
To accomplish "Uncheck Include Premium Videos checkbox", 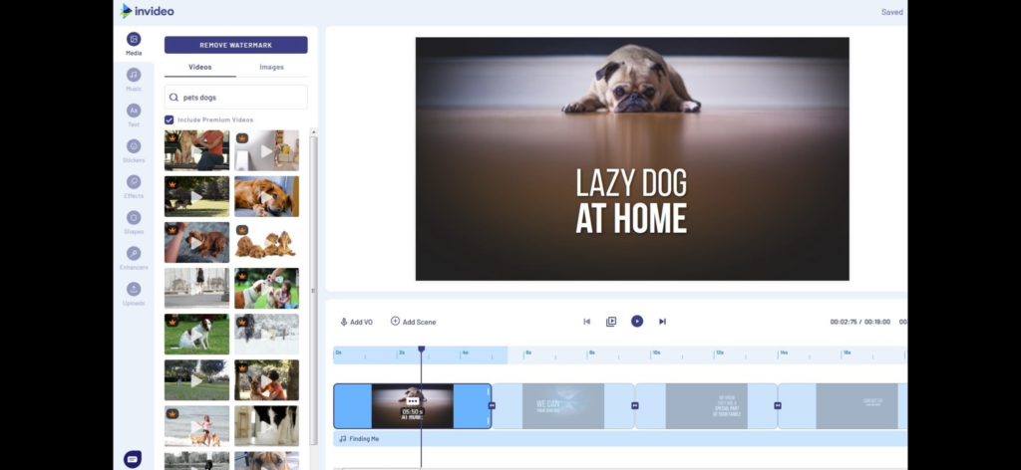I will click(x=170, y=119).
